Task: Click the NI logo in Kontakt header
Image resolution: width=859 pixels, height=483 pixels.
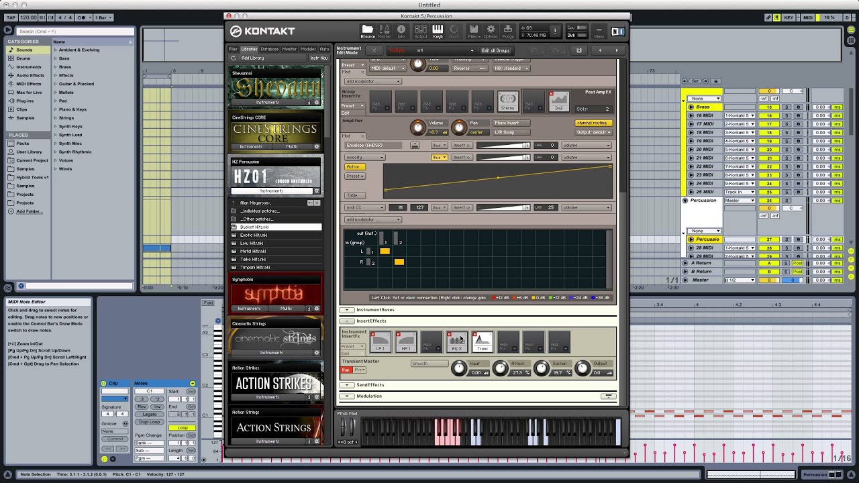Action: pos(617,31)
